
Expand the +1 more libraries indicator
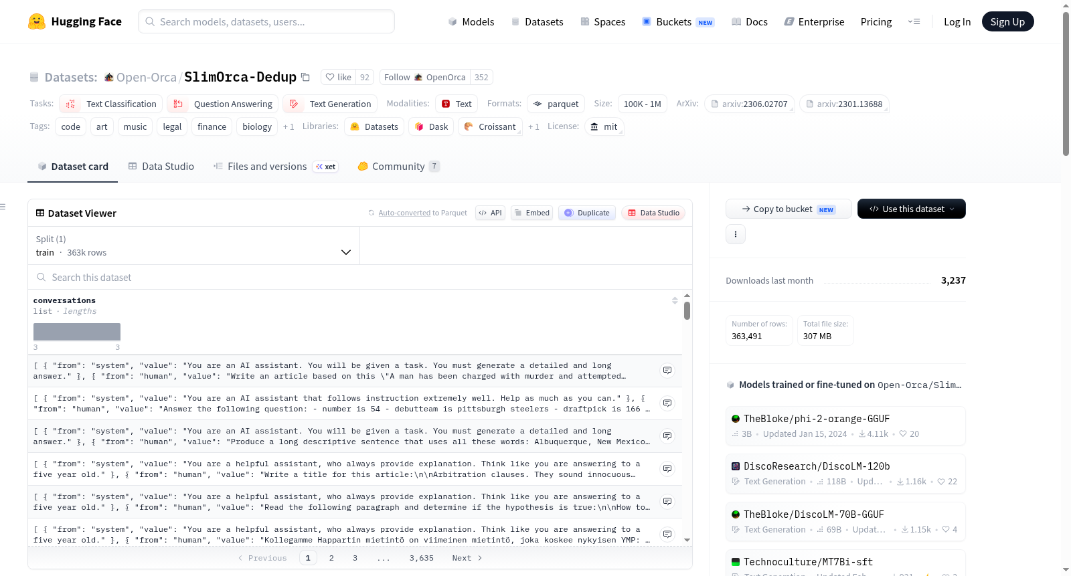pyautogui.click(x=533, y=126)
